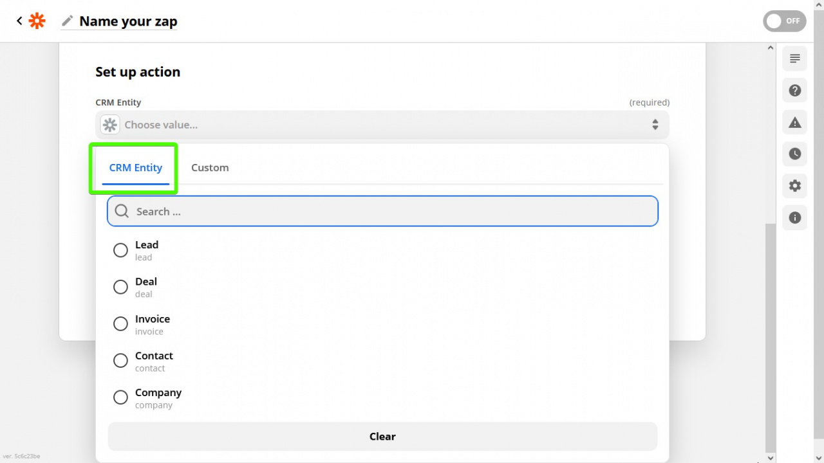Click the vertical scrollbar thumb
Viewport: 824px width, 463px height.
[x=771, y=338]
